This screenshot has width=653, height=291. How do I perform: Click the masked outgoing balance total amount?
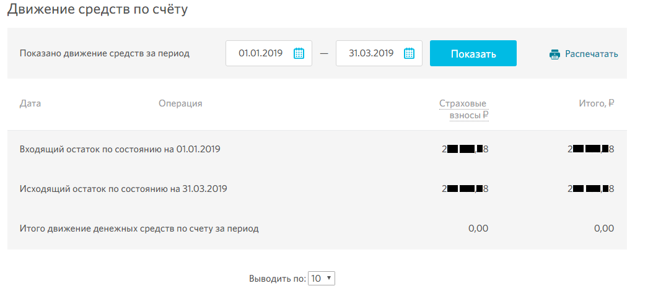[x=590, y=188]
